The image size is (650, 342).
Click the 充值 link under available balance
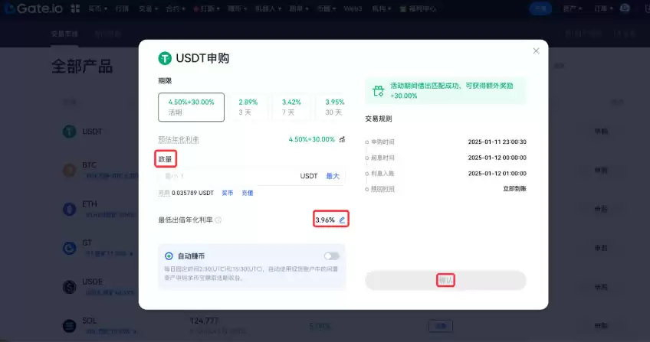tap(248, 193)
